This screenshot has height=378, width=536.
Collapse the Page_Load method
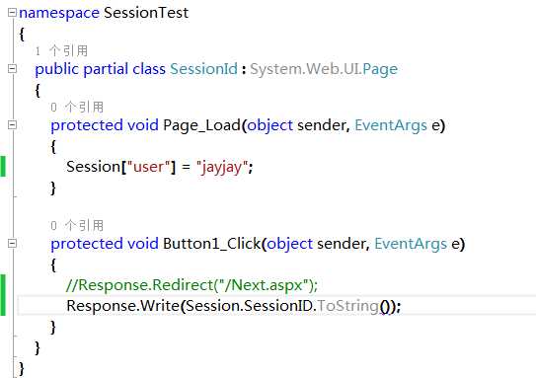12,124
